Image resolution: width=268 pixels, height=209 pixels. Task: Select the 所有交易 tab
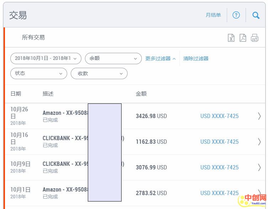click(x=33, y=37)
